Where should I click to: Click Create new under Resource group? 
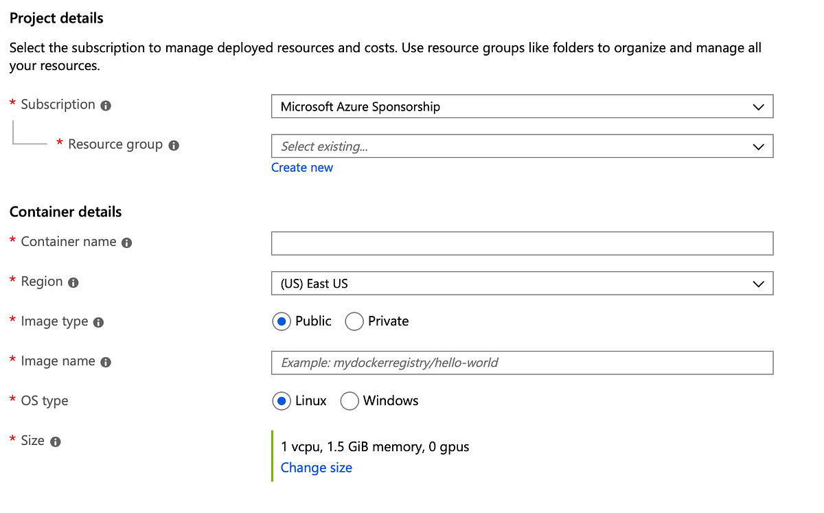tap(302, 167)
